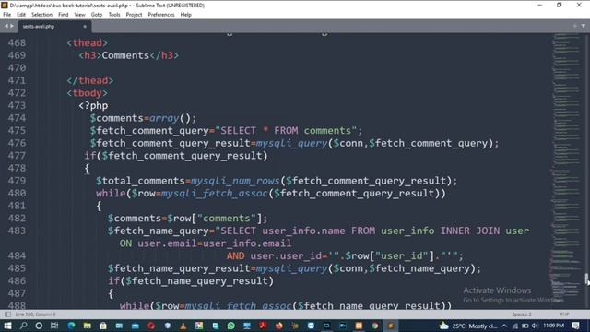Click the tbody tag on line 472
590x332 pixels.
click(x=88, y=93)
